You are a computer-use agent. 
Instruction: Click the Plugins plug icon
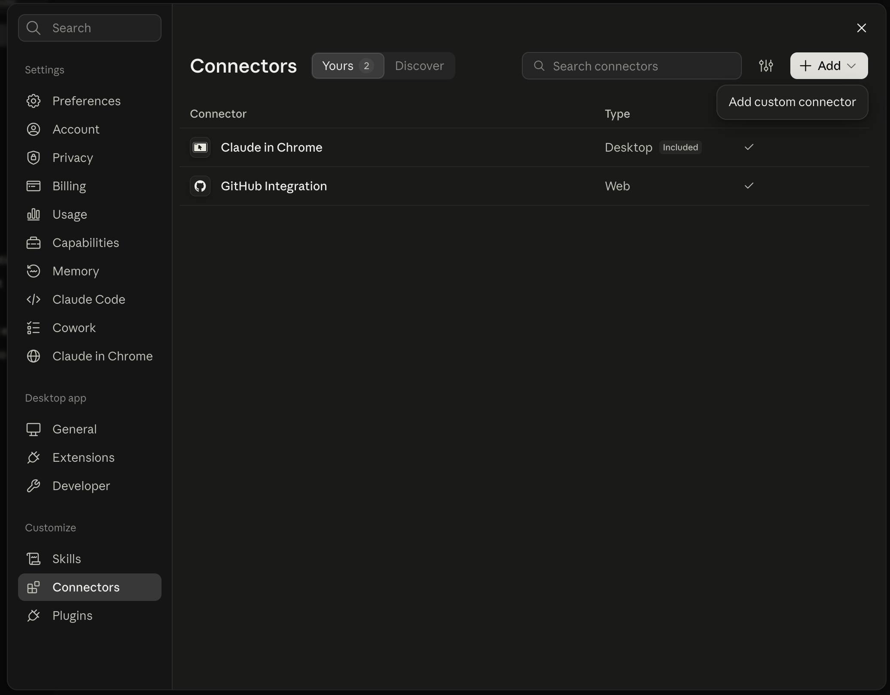coord(34,616)
